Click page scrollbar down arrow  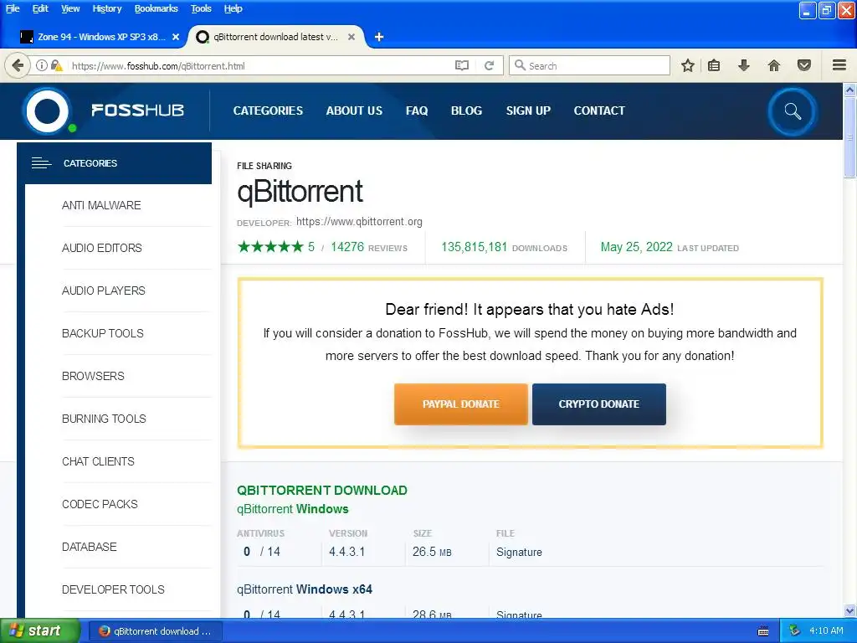[849, 610]
